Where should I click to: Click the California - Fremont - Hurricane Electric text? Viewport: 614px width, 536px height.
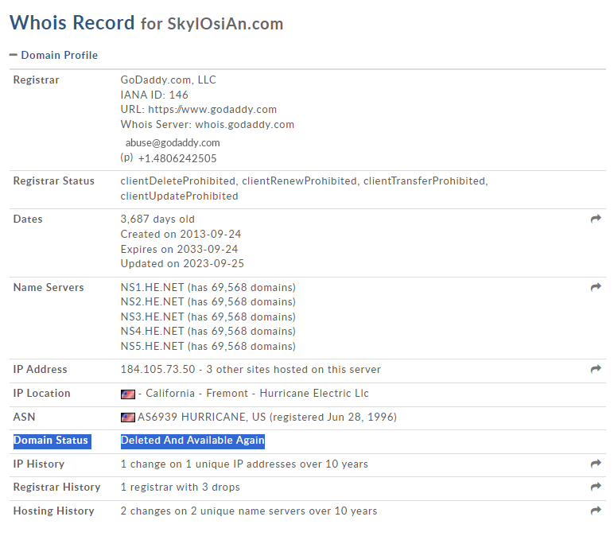(257, 393)
